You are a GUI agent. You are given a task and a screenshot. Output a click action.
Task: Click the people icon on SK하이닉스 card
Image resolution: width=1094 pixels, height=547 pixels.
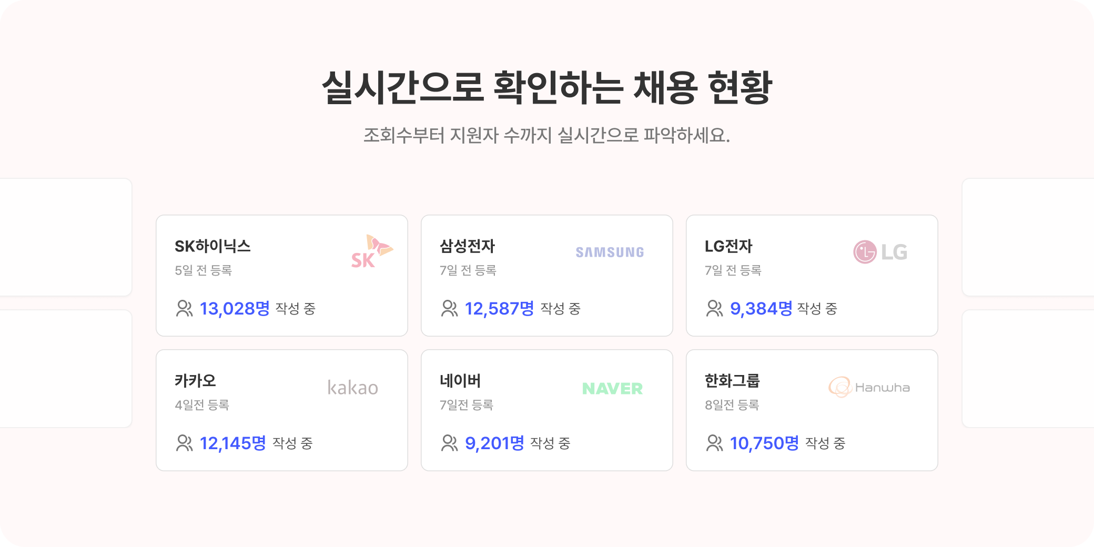coord(184,309)
